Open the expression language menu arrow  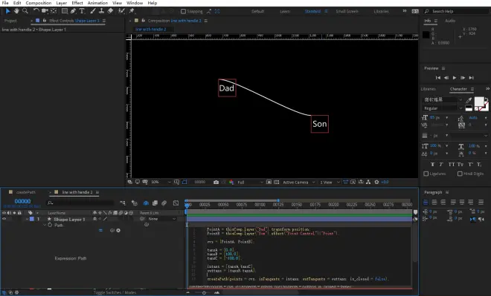pos(118,231)
